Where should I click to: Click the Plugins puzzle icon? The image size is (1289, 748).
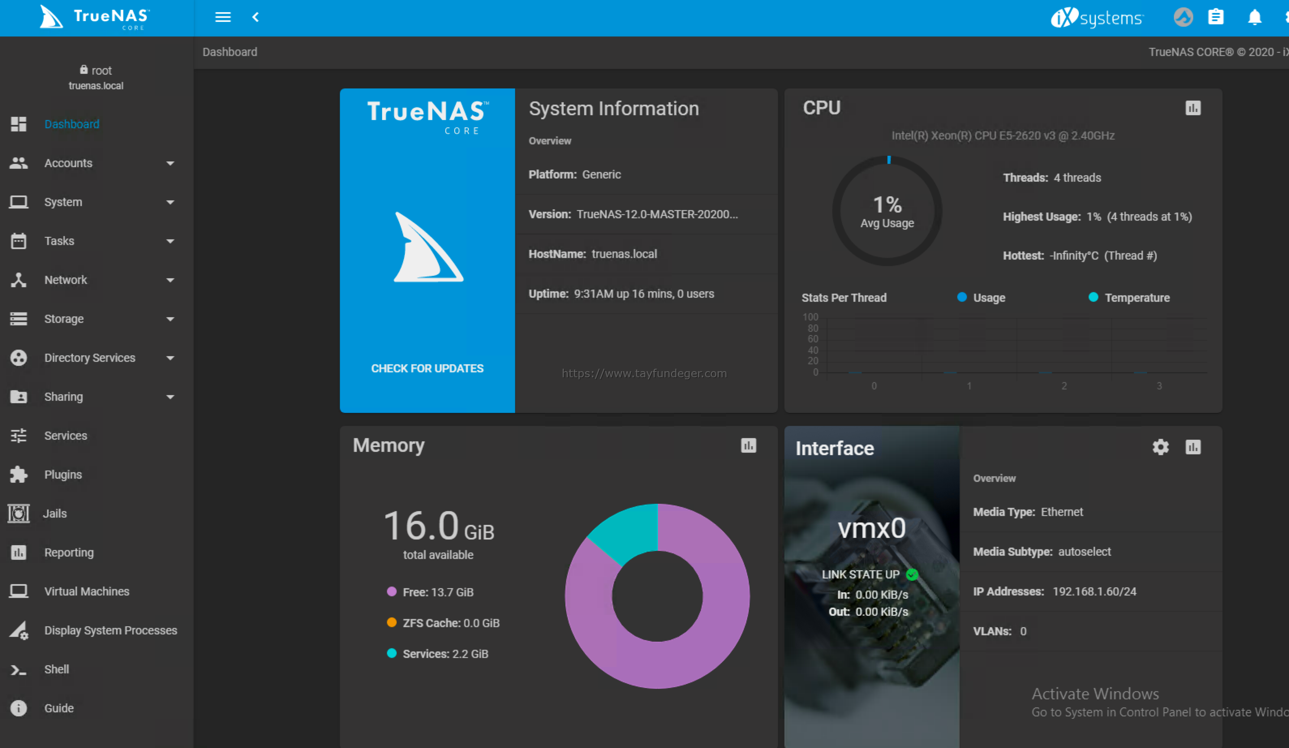(x=18, y=474)
